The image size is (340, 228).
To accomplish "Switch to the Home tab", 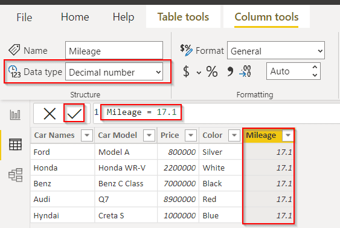I will click(75, 17).
